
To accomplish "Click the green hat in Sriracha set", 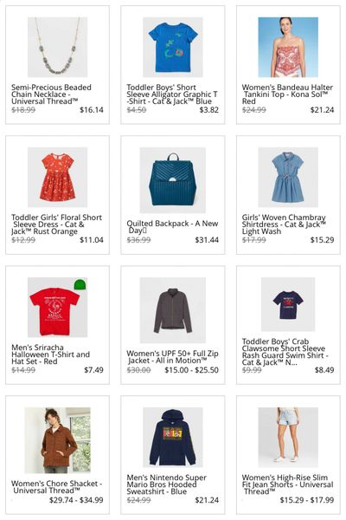I will (80, 284).
